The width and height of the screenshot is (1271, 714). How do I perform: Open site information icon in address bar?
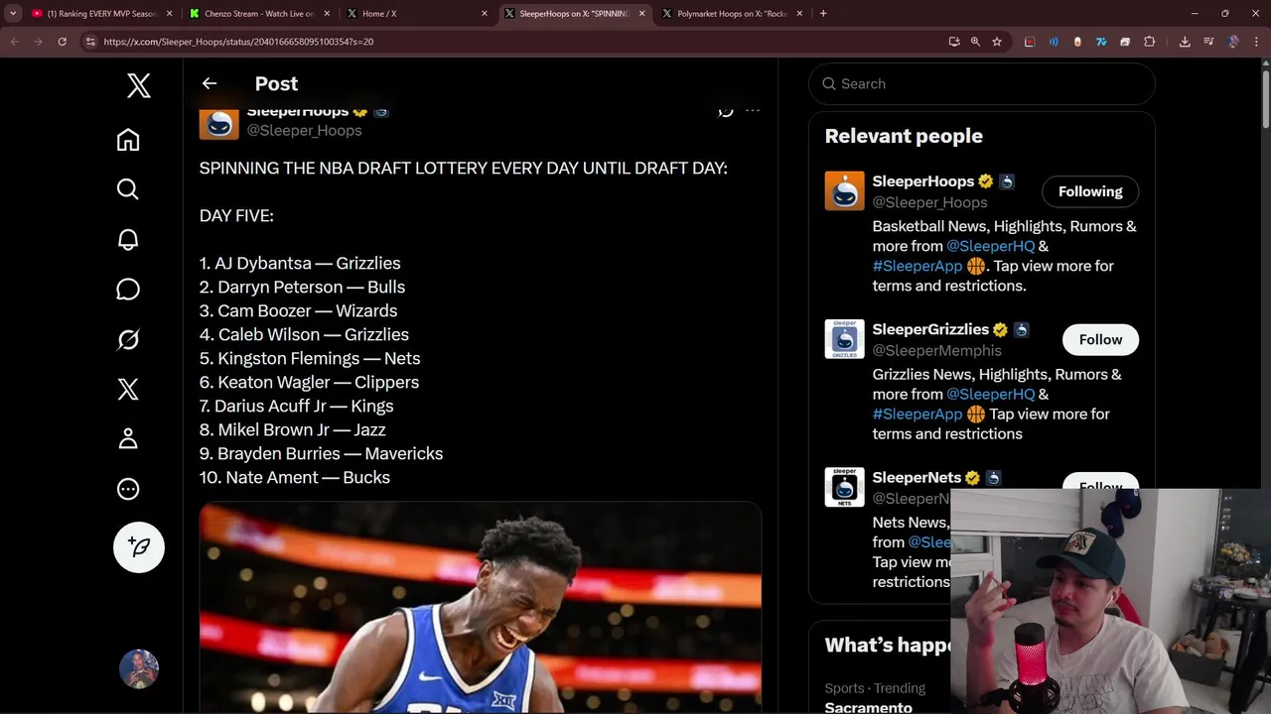[x=90, y=42]
